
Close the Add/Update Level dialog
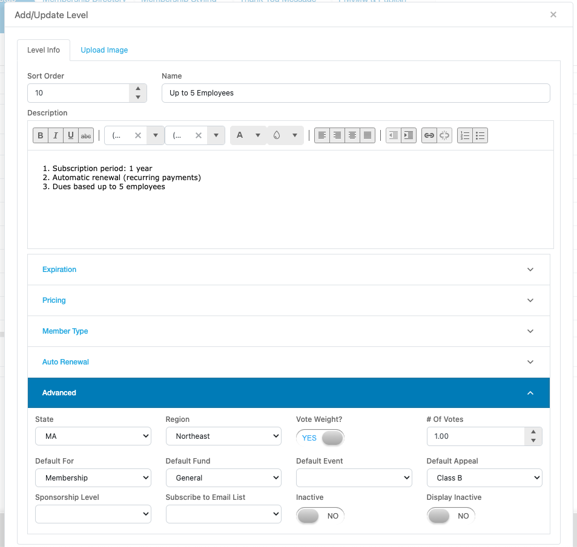click(x=553, y=15)
